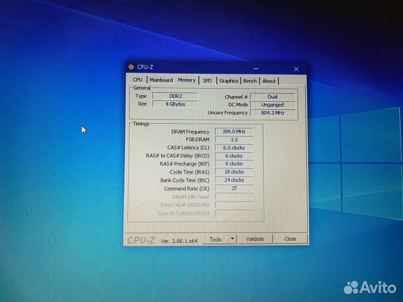Click the Tools button

click(x=215, y=239)
